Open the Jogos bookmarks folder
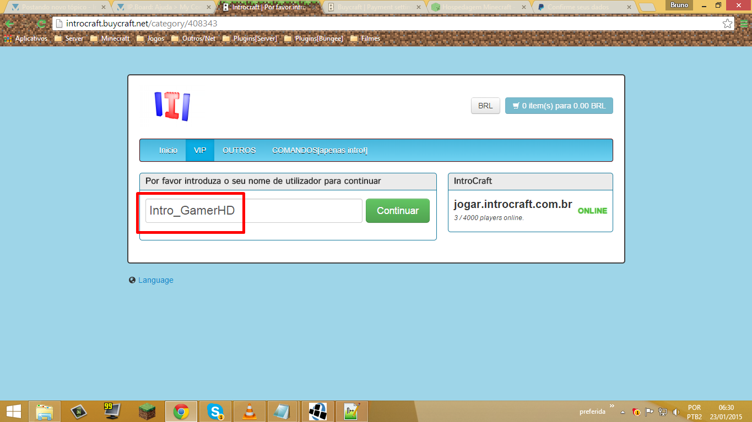 (x=150, y=39)
